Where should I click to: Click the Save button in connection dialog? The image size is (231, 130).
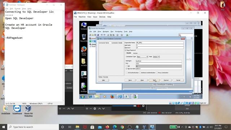point(130,80)
